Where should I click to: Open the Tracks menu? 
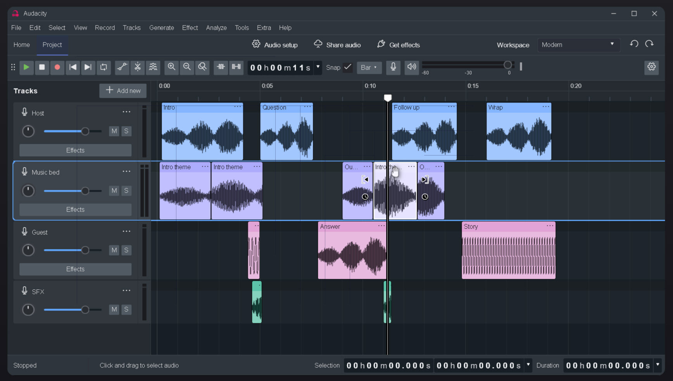coord(132,28)
